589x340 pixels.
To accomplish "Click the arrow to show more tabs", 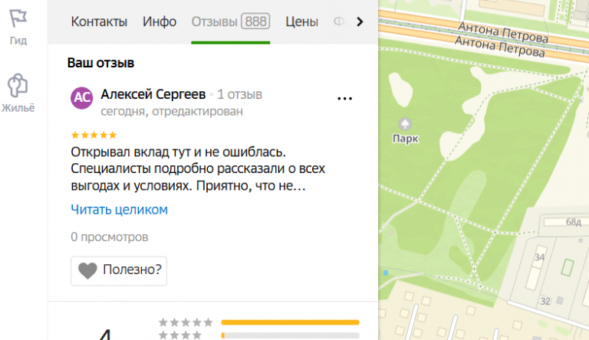I will 360,21.
